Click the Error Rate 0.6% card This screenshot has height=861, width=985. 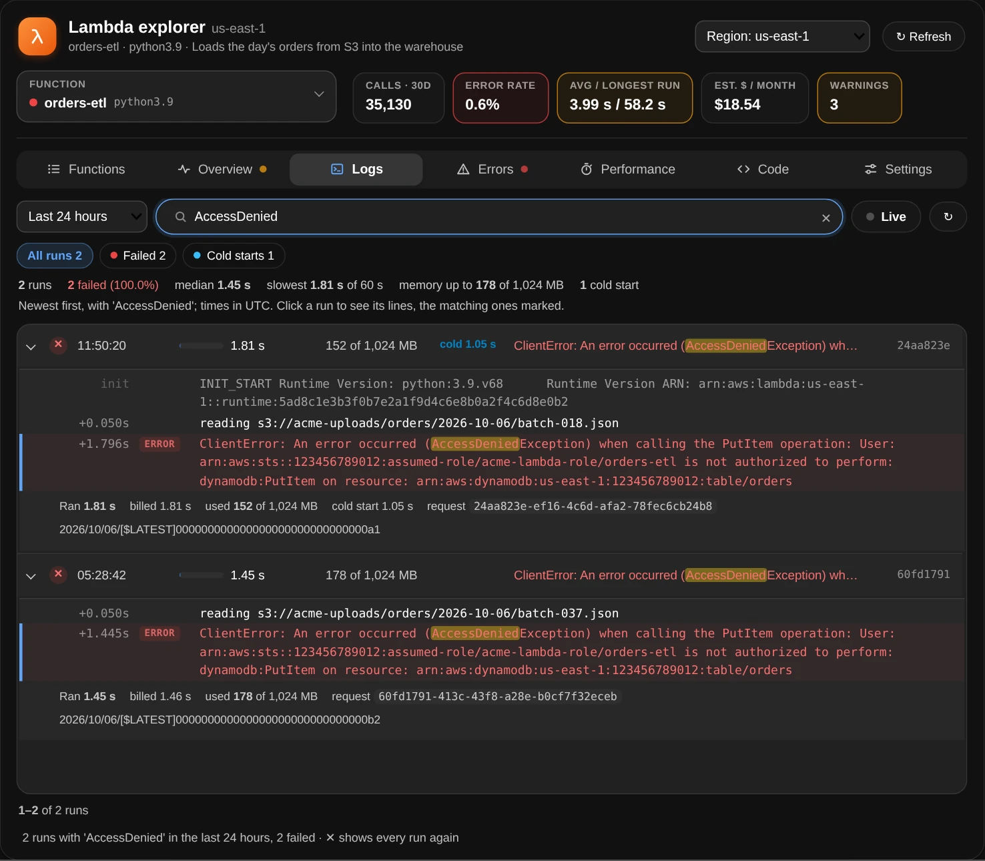(x=501, y=98)
